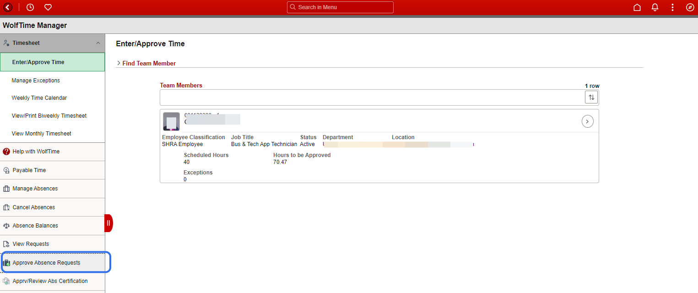Open View Requests
The width and height of the screenshot is (698, 293).
(53, 244)
